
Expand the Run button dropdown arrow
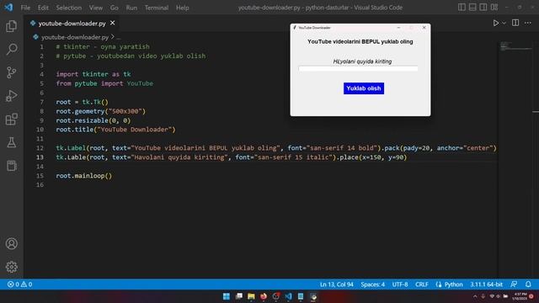coord(504,23)
